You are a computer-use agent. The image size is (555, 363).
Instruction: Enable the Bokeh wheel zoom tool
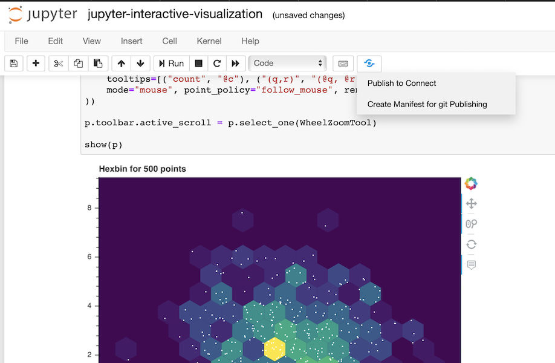click(x=470, y=224)
